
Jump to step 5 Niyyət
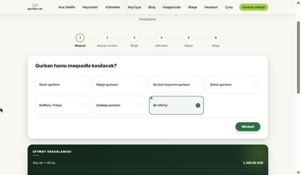point(189,38)
